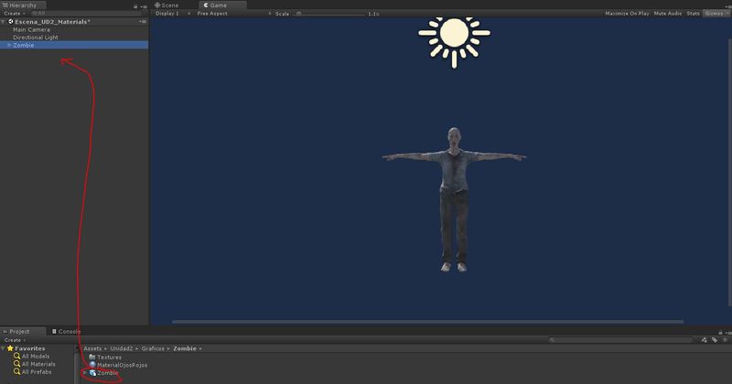Click the Graficos breadcrumb
The image size is (732, 384).
153,348
